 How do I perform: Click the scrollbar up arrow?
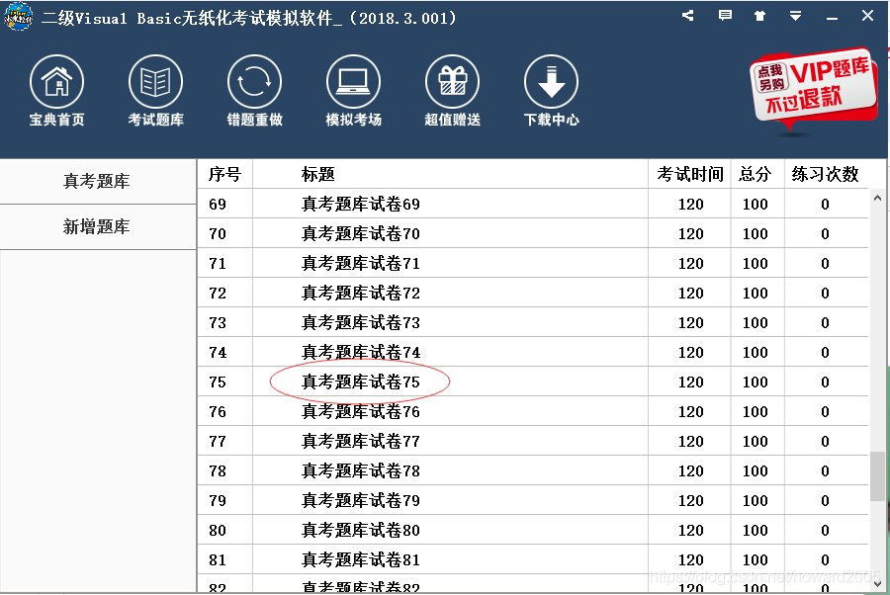877,198
